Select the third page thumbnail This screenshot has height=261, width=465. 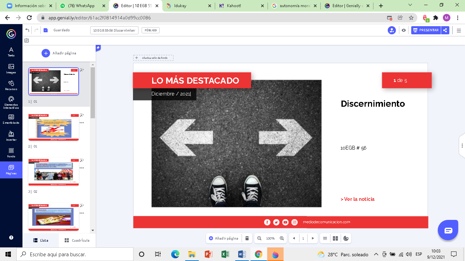click(53, 172)
